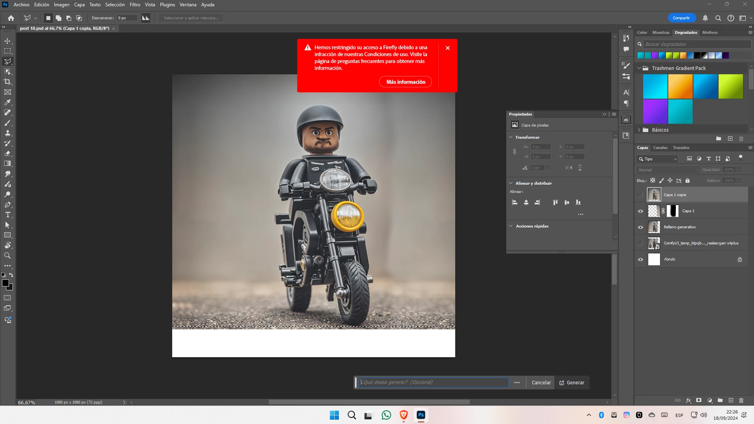The image size is (754, 424).
Task: Open the blend mode Normal dropdown
Action: (668, 170)
